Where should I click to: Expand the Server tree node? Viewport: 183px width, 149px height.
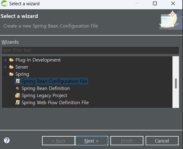point(5,67)
